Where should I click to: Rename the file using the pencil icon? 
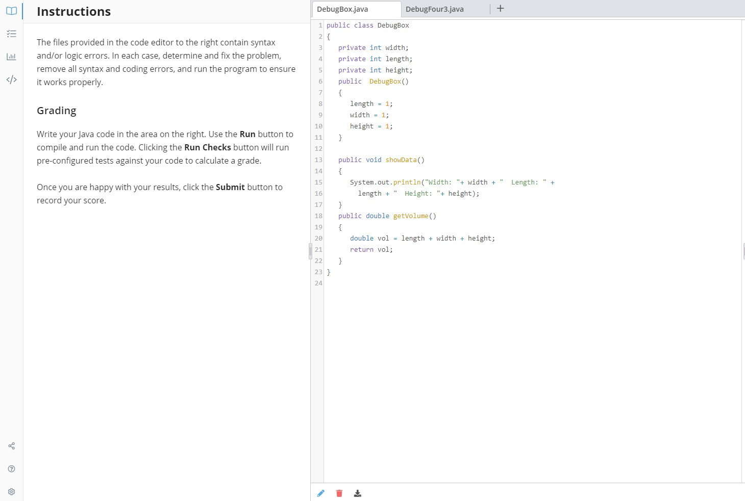[320, 493]
